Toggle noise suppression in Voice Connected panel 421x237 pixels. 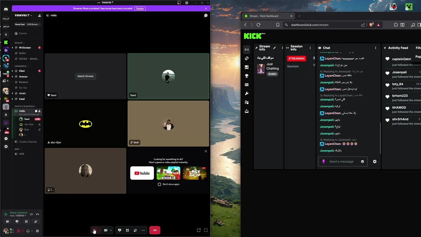point(32,214)
